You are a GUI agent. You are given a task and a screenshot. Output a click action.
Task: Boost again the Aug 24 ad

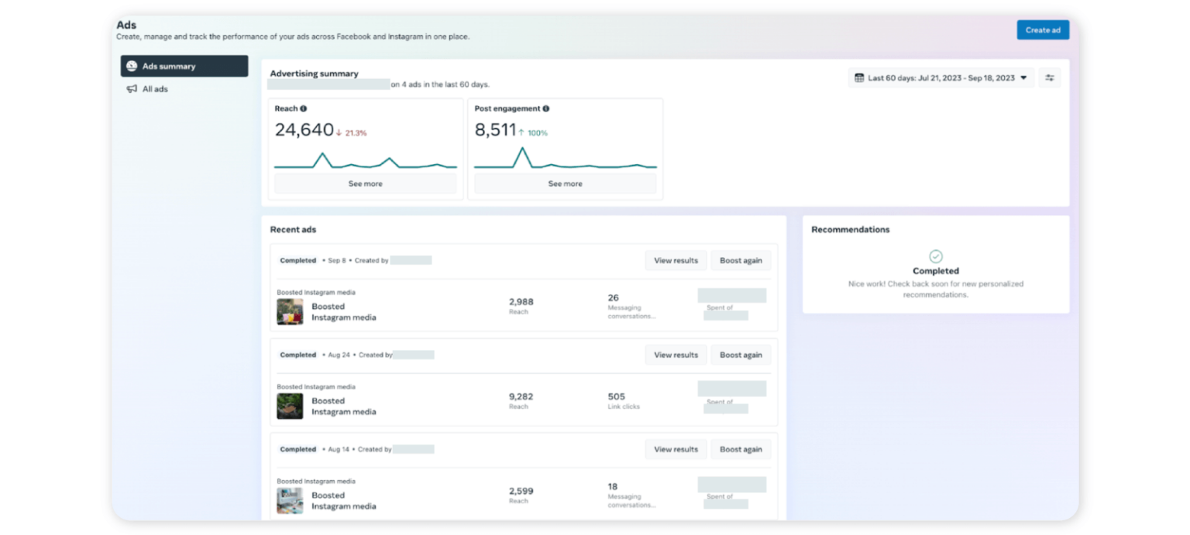(741, 355)
